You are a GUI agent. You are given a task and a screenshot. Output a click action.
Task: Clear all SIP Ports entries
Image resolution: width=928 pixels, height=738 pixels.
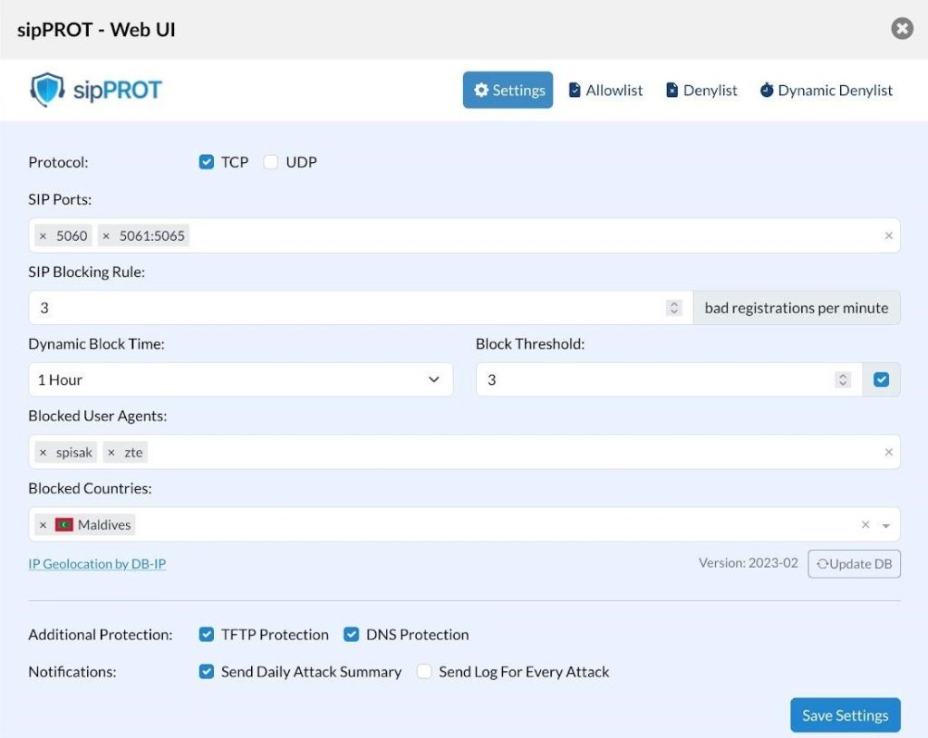[x=888, y=235]
